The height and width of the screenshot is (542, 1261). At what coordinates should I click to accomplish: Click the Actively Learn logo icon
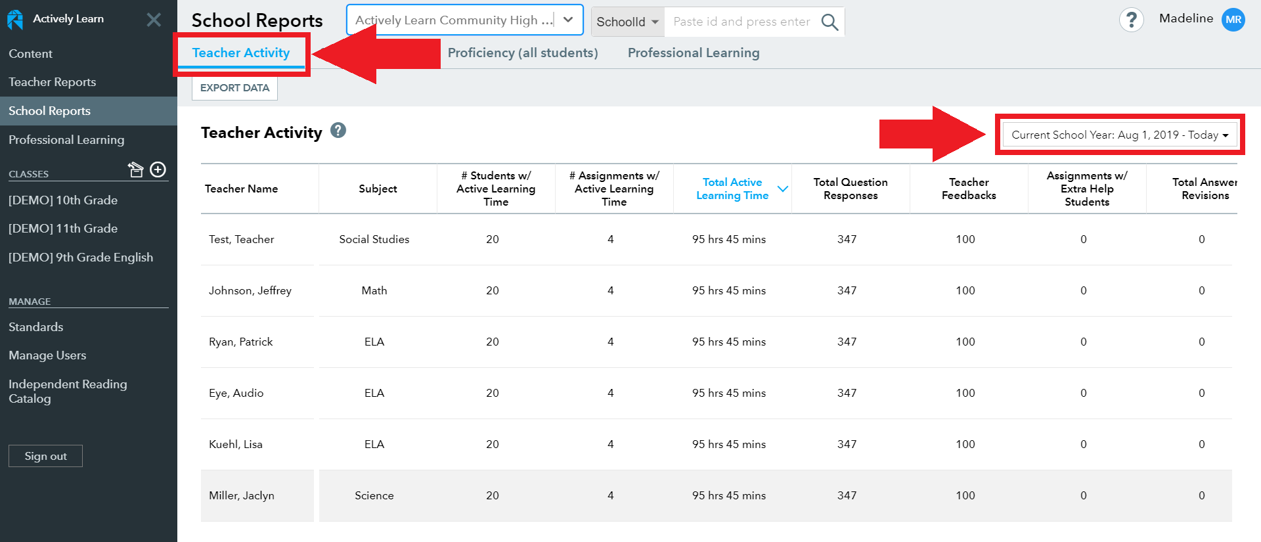[x=14, y=20]
